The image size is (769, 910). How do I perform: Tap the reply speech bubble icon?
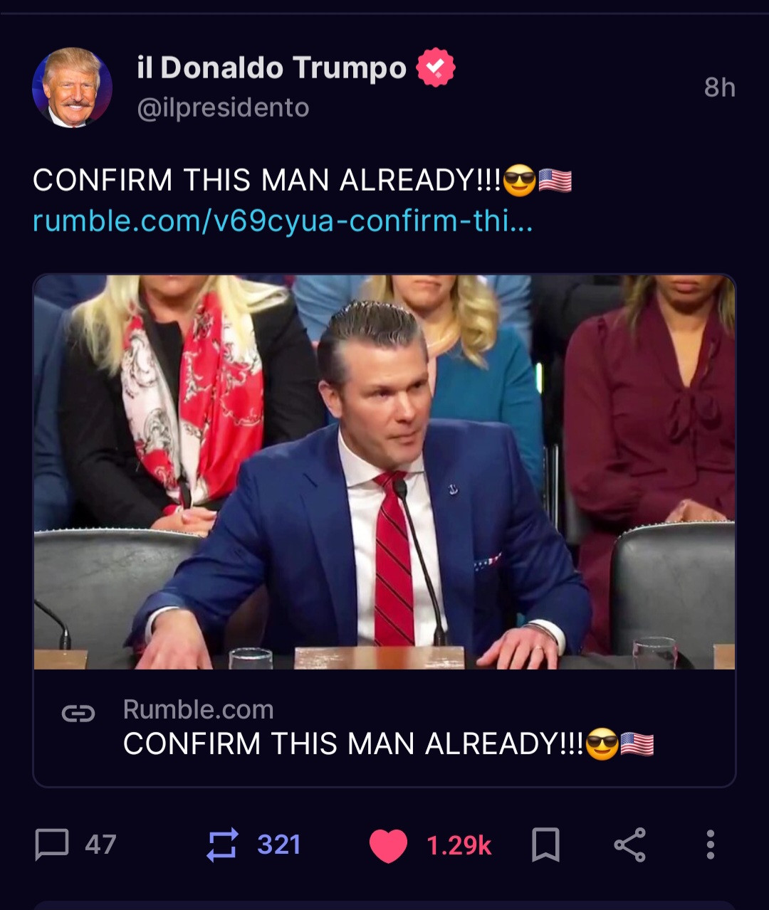click(x=52, y=845)
